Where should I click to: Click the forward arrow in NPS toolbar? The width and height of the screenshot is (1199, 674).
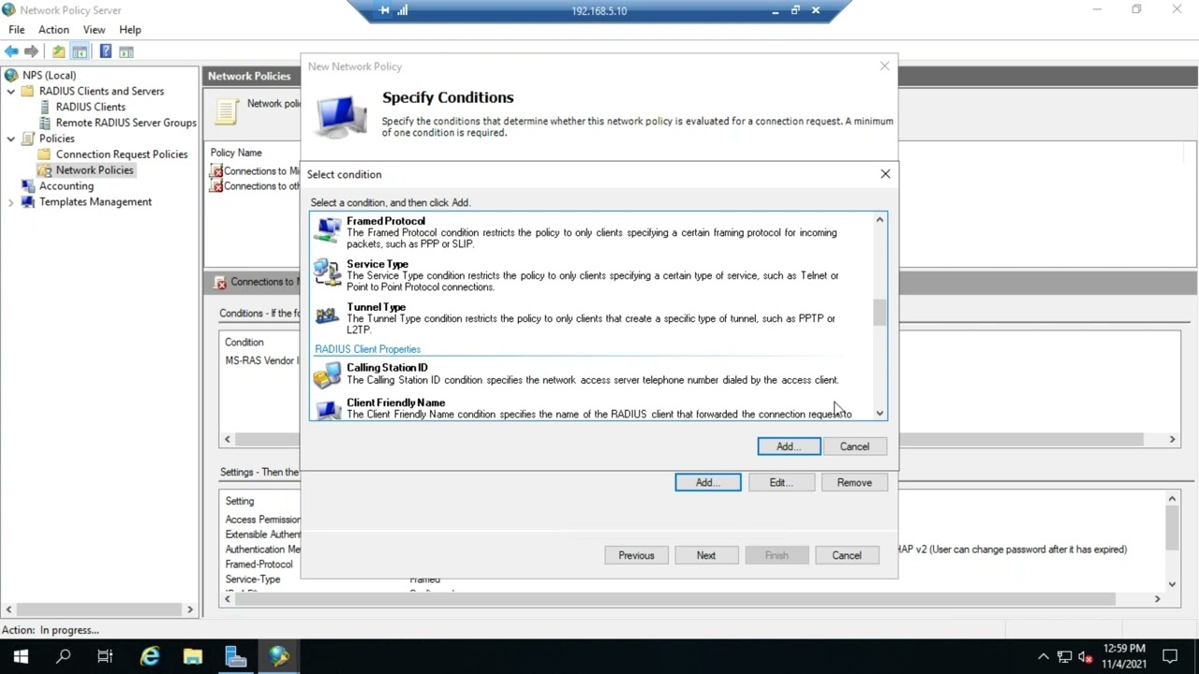[31, 51]
